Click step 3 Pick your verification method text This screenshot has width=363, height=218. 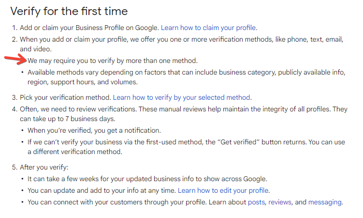point(66,97)
